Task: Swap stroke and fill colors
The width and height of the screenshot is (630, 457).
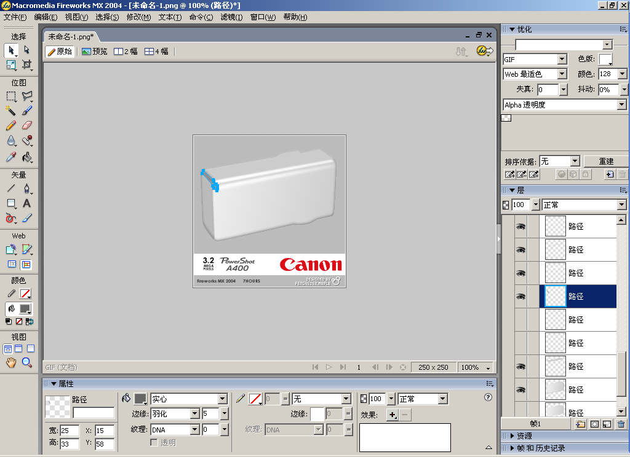Action: [30, 321]
